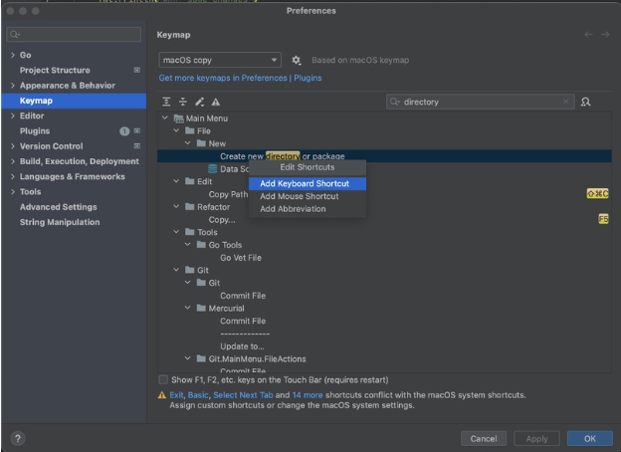621x452 pixels.
Task: Collapse the Main Menu tree node
Action: pyautogui.click(x=164, y=118)
